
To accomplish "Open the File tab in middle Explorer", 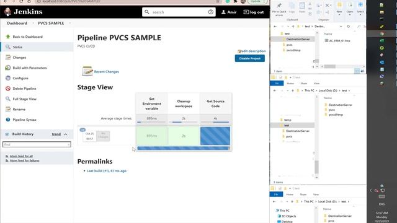I will [277, 83].
